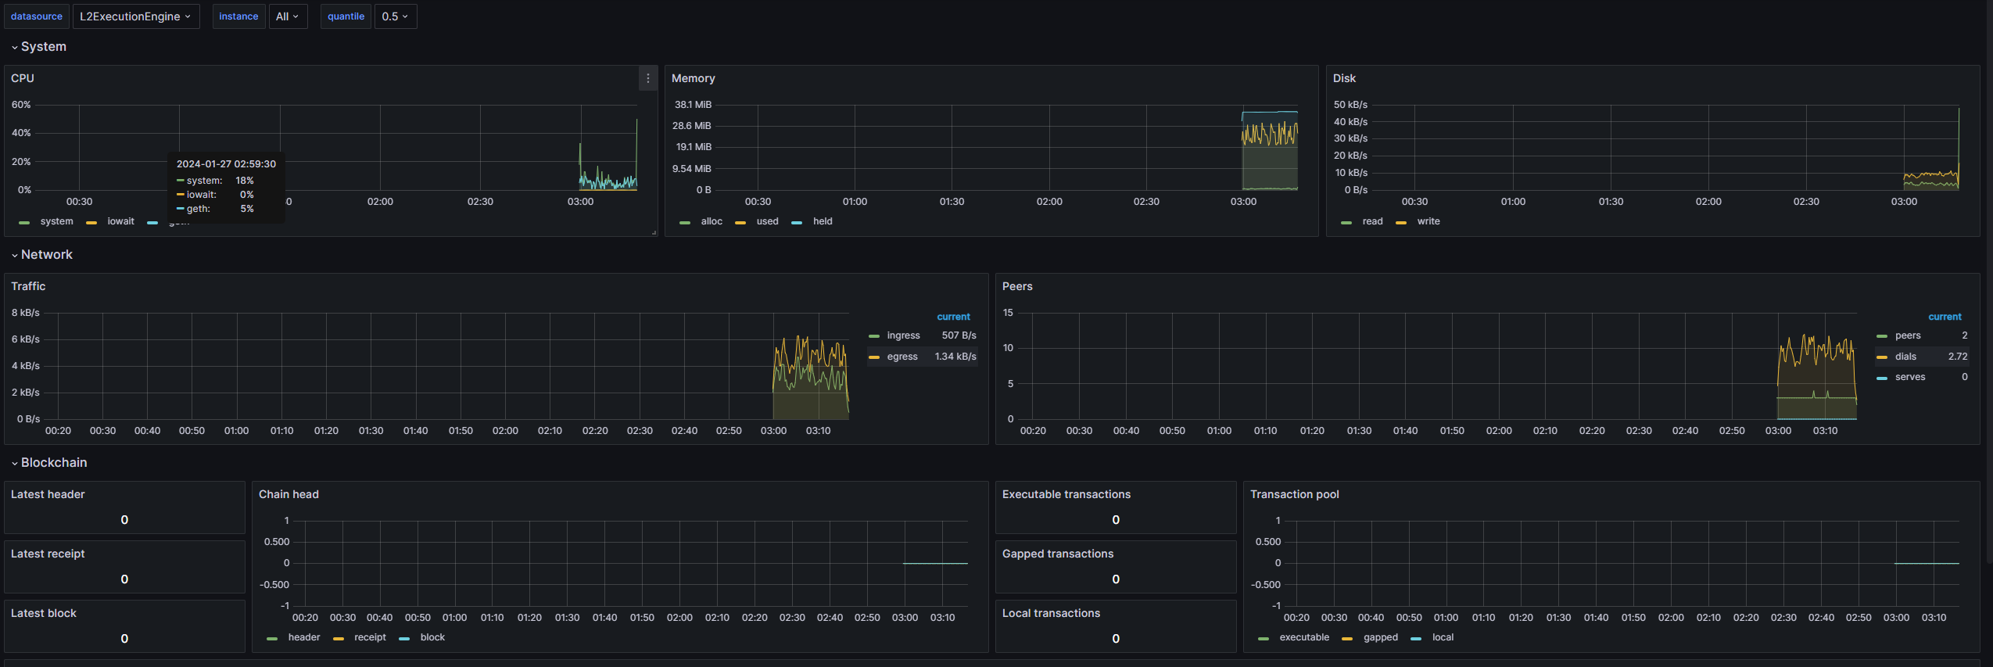This screenshot has height=667, width=1993.
Task: Toggle the gapped series in Transaction pool legend
Action: pos(1380,637)
